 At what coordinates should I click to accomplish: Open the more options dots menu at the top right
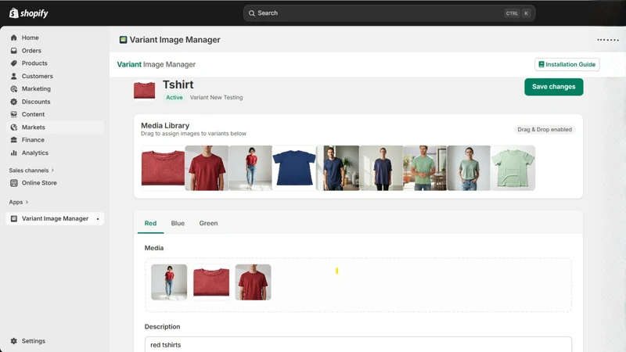point(608,40)
